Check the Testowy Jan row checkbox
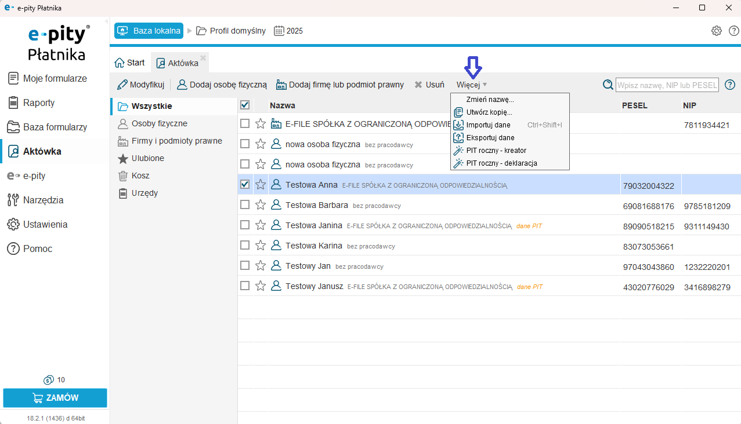Image resolution: width=741 pixels, height=424 pixels. point(245,266)
